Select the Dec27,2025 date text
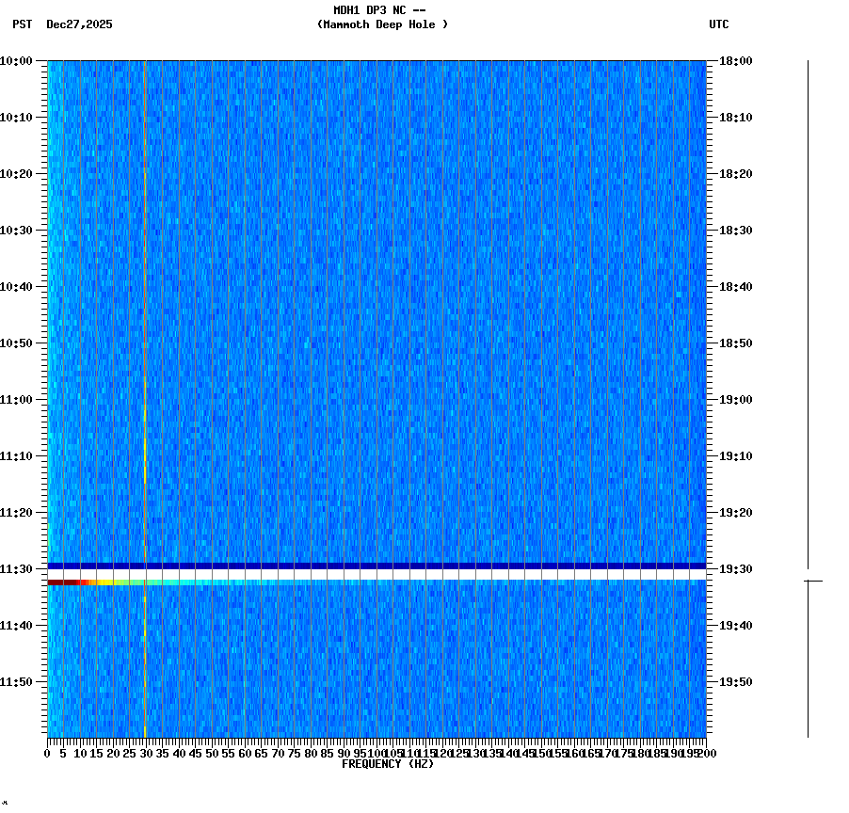Screen dimensions: 849x813 [x=79, y=25]
